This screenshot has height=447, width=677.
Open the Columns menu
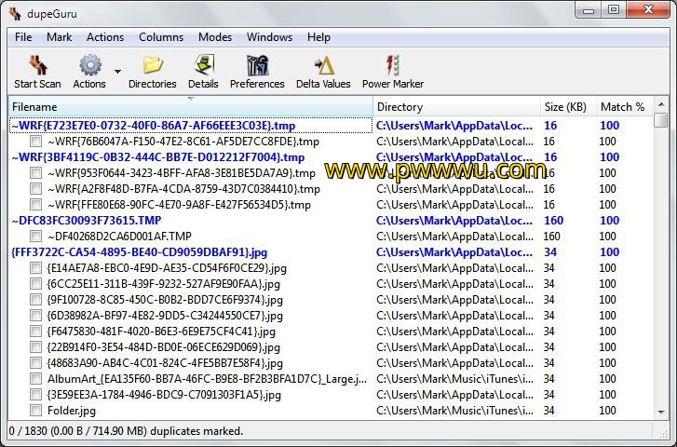pyautogui.click(x=161, y=37)
